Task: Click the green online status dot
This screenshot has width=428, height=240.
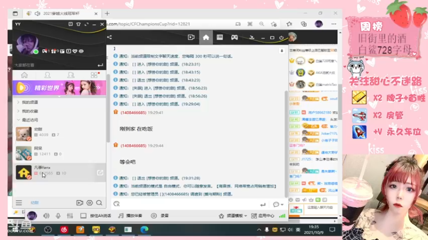Action: click(36, 52)
